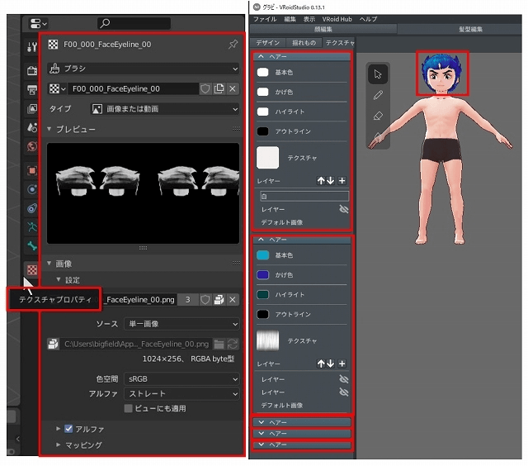Choose the cursor select tool
Image resolution: width=528 pixels, height=466 pixels.
(378, 74)
